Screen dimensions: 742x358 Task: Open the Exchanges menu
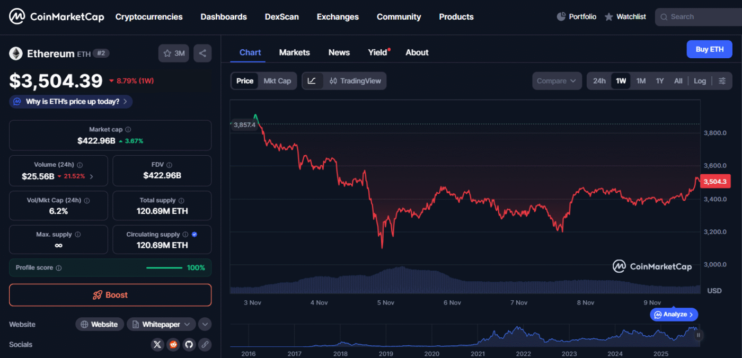pyautogui.click(x=338, y=17)
